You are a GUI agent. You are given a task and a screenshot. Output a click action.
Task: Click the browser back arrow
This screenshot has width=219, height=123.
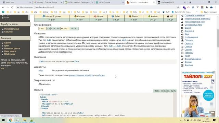[3, 8]
